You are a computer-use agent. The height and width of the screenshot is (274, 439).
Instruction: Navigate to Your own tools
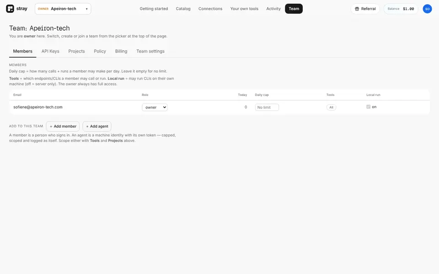tap(244, 9)
